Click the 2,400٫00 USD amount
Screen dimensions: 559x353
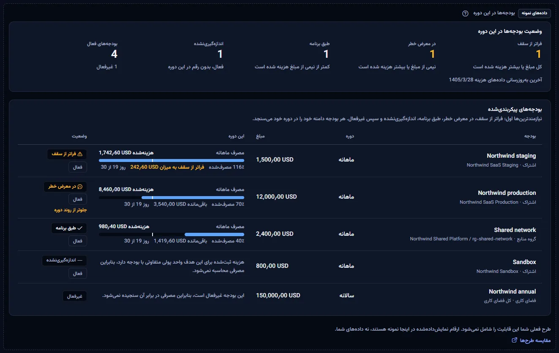(x=275, y=234)
